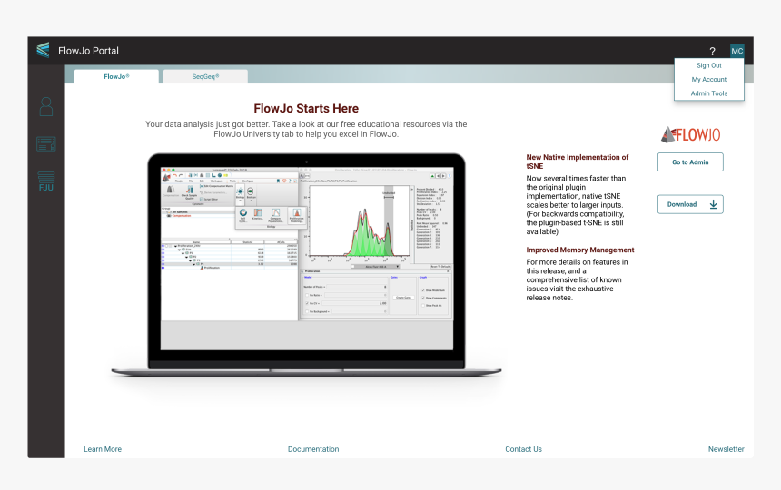Screen dimensions: 781x490
Task: Click the FlowJo Portal title text
Action: (x=89, y=51)
